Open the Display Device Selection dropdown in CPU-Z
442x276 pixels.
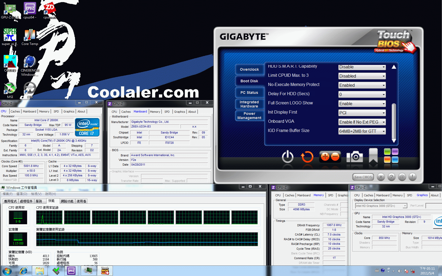coord(381,206)
